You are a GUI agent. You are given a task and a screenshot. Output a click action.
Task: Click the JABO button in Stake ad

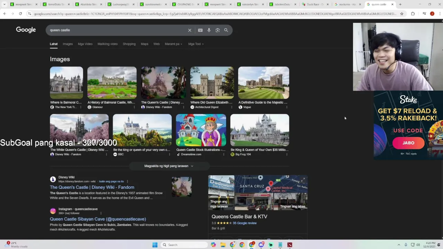pos(408,143)
